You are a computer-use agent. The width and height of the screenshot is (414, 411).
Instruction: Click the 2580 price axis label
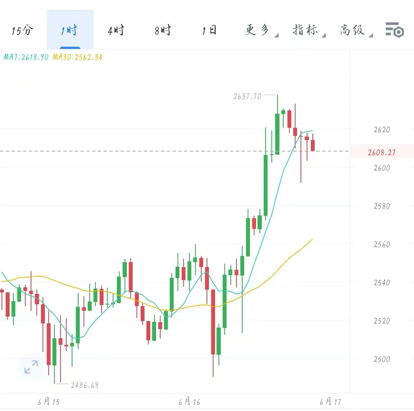[382, 206]
